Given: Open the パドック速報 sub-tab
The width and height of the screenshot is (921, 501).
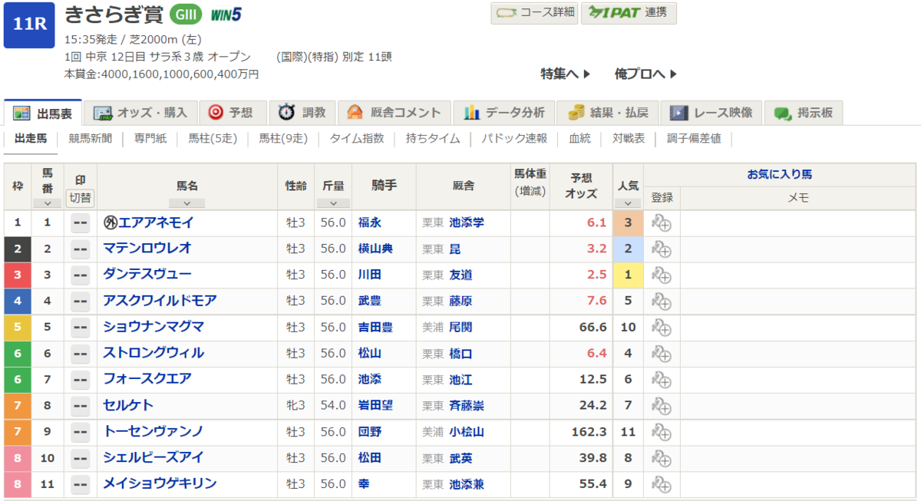Looking at the screenshot, I should (x=514, y=139).
